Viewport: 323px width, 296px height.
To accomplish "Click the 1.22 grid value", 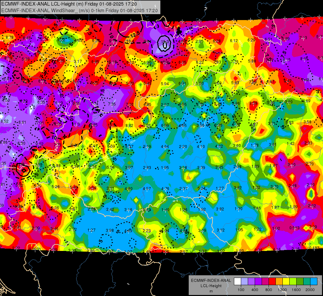I will (x=258, y=229).
